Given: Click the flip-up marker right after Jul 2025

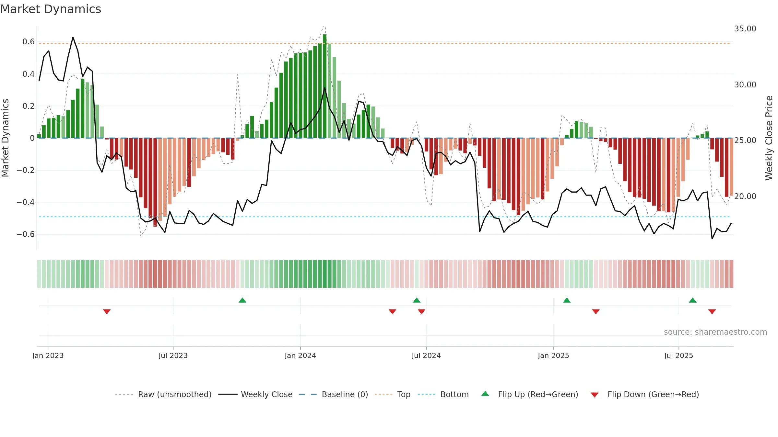Looking at the screenshot, I should [693, 300].
